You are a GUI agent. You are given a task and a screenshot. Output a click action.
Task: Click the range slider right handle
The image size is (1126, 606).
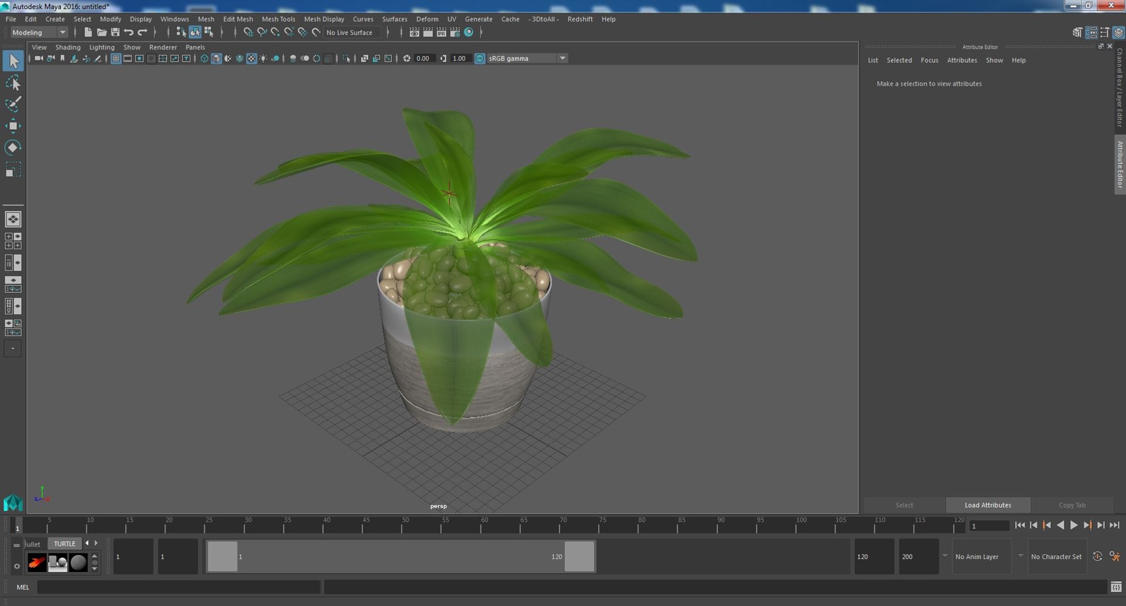click(579, 557)
